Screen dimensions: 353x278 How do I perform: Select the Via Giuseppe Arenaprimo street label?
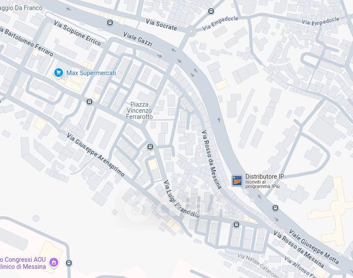tap(96, 154)
